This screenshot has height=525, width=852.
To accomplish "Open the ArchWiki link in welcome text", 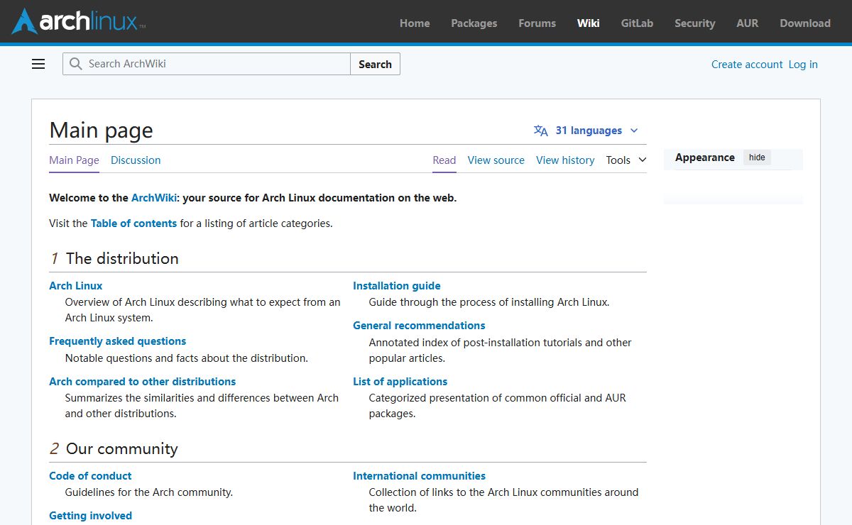I will 154,198.
